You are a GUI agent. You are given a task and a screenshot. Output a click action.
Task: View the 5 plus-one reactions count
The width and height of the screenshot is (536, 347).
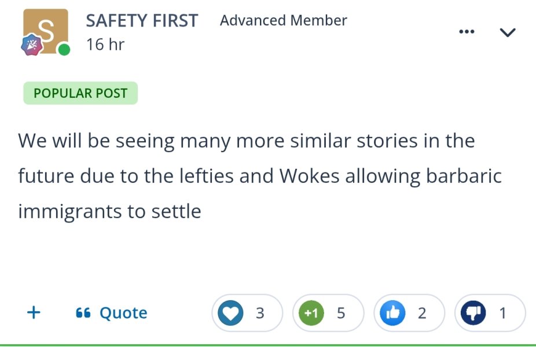pos(341,313)
